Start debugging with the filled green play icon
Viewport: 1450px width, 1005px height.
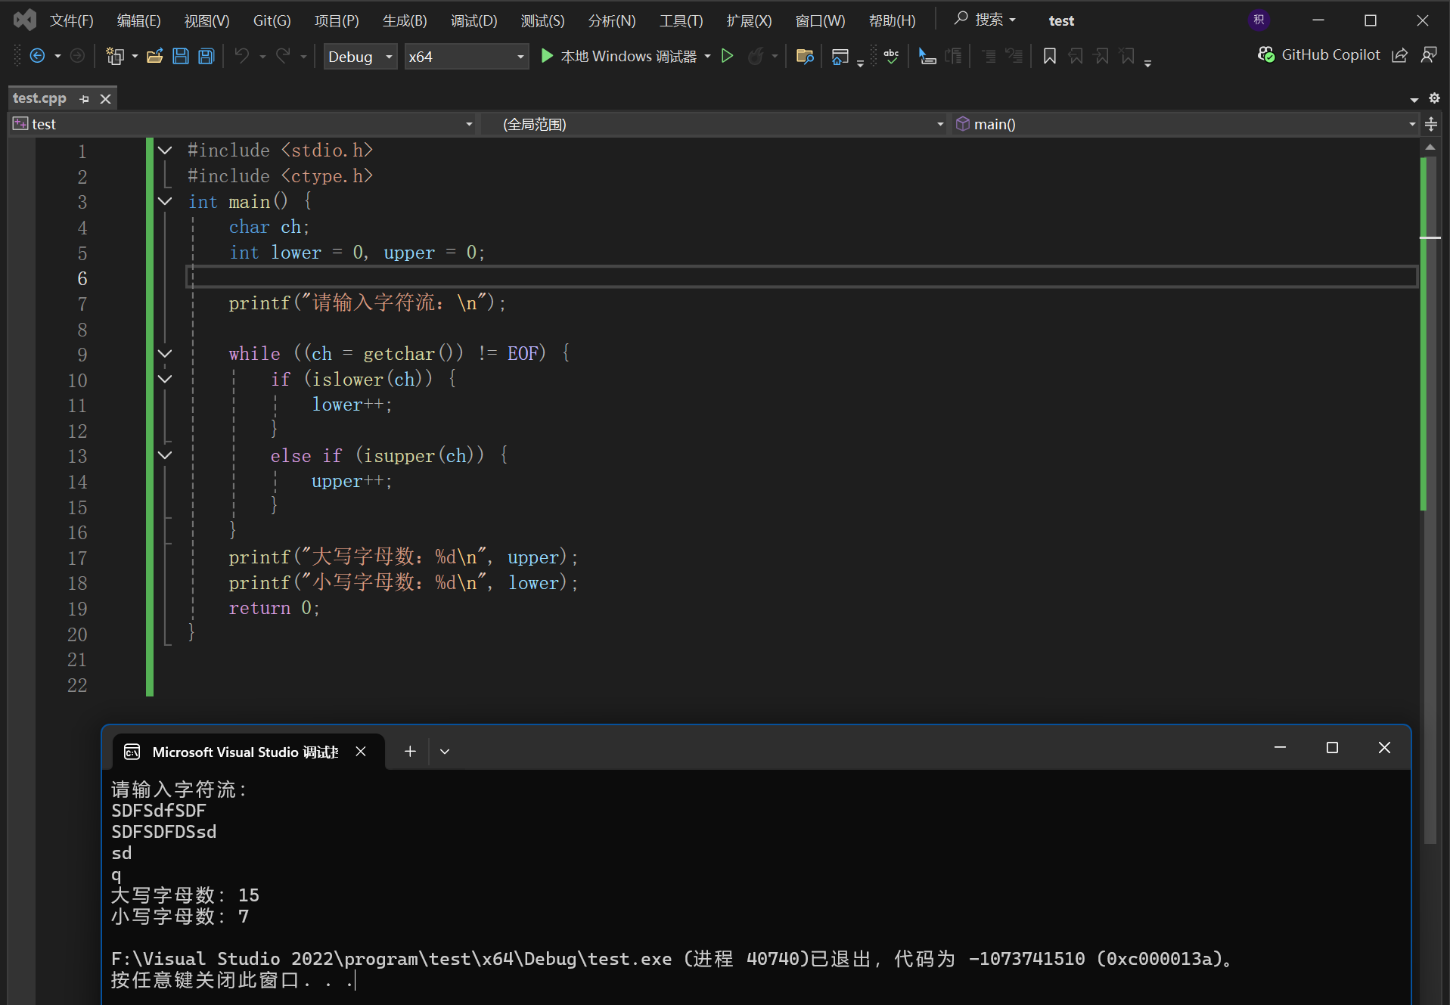[x=547, y=56]
